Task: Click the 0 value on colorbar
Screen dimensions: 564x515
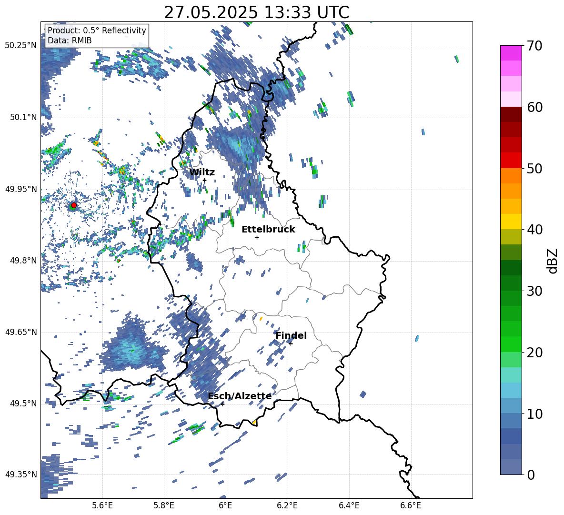Action: tap(531, 475)
